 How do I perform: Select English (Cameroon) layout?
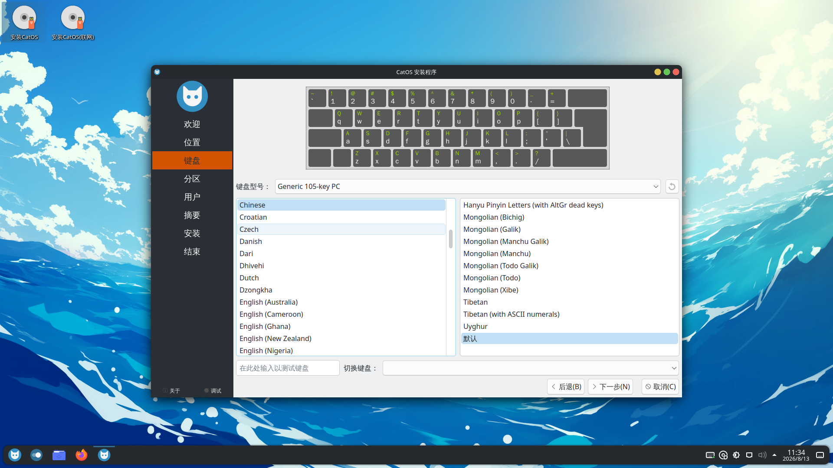[341, 314]
